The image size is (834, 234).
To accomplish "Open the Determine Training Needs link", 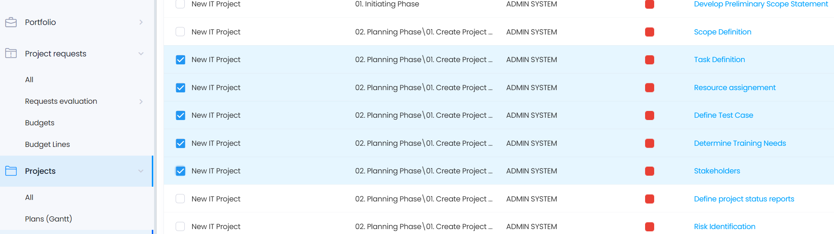I will click(740, 143).
